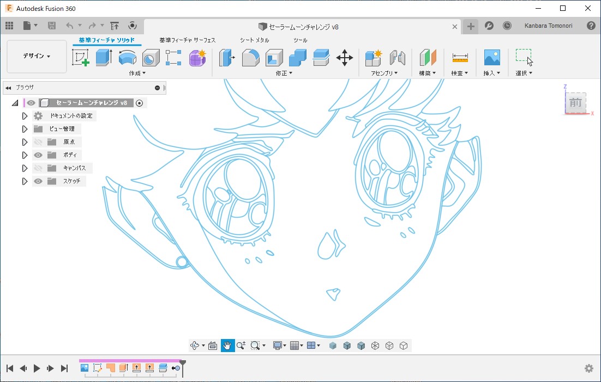Open timeline settings gear
The width and height of the screenshot is (601, 382).
(x=589, y=368)
